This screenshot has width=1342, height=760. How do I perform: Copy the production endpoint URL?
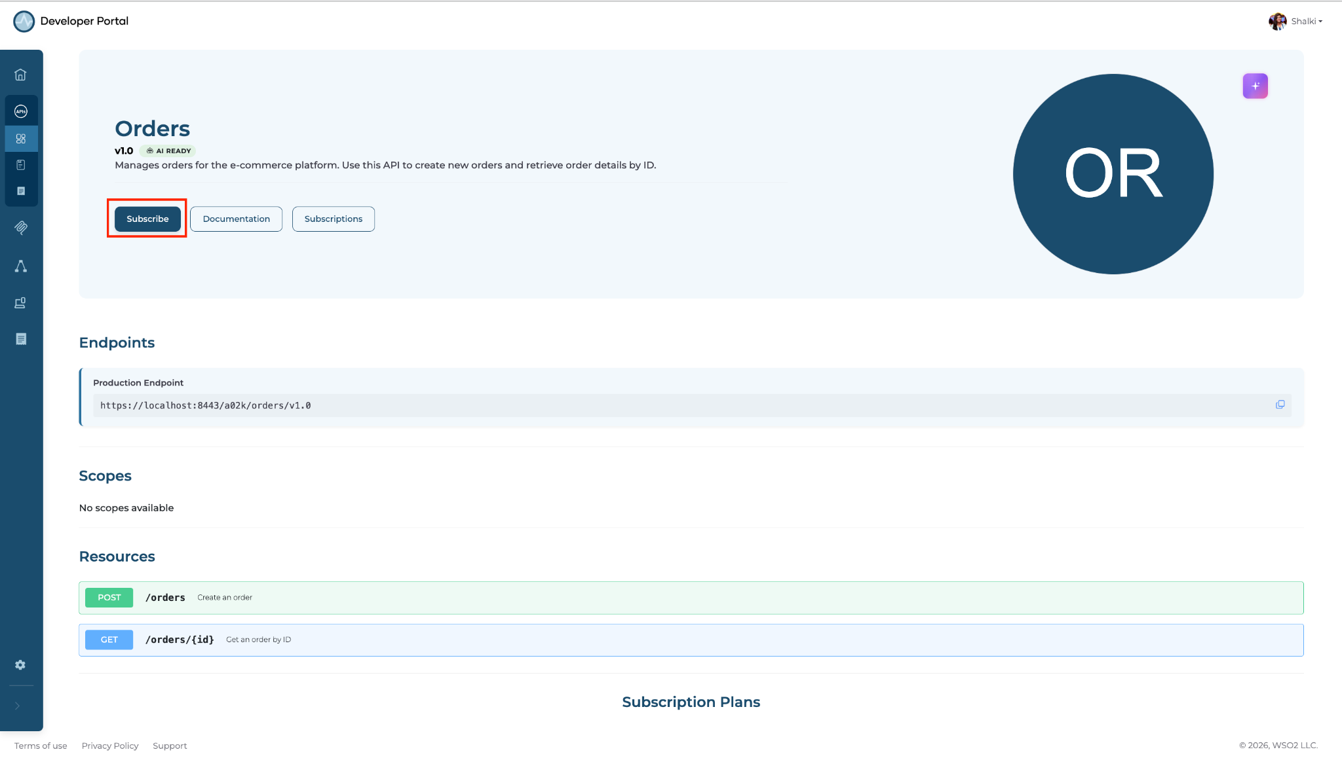1280,405
